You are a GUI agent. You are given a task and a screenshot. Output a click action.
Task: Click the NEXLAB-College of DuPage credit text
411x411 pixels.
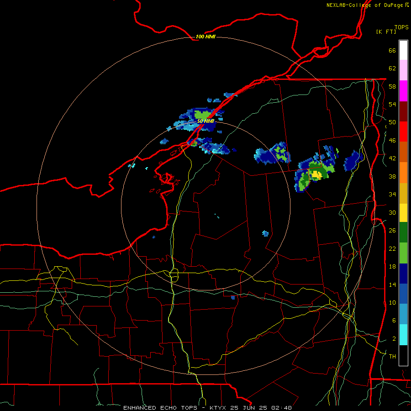pyautogui.click(x=364, y=5)
